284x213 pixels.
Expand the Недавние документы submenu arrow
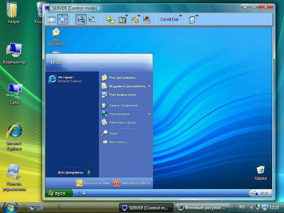[x=149, y=86]
